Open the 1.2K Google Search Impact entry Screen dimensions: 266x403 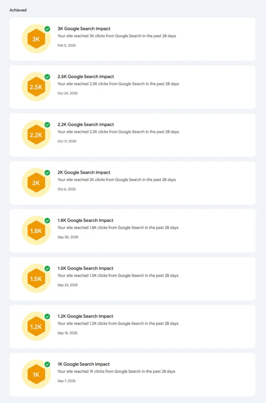point(85,316)
